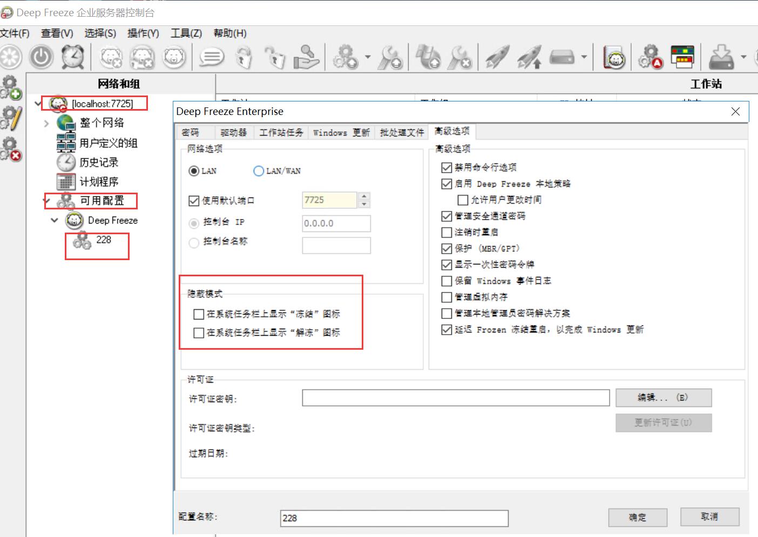The width and height of the screenshot is (758, 537).
Task: Click the gears with red X icon
Action: (x=11, y=149)
